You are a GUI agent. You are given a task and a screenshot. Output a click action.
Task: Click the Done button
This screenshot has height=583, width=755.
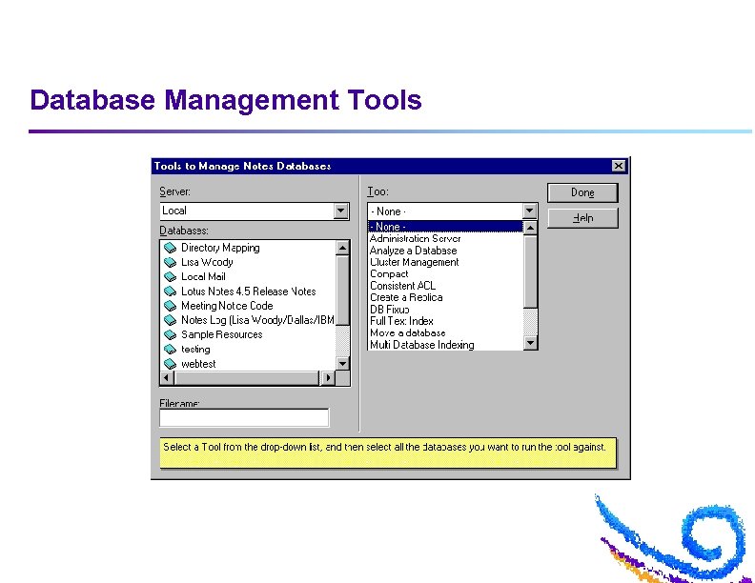tap(582, 192)
